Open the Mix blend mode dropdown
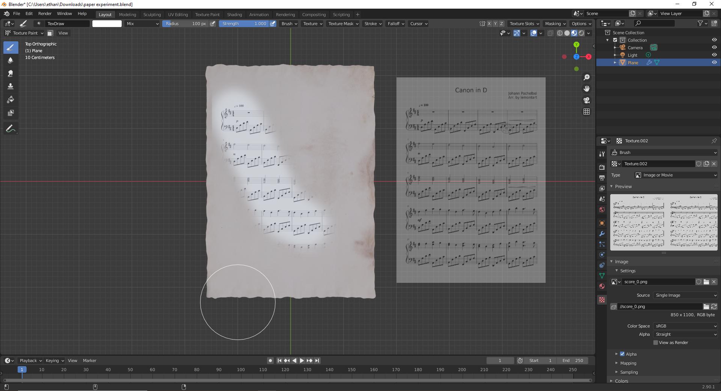Screen dimensions: 721x391 pos(142,24)
